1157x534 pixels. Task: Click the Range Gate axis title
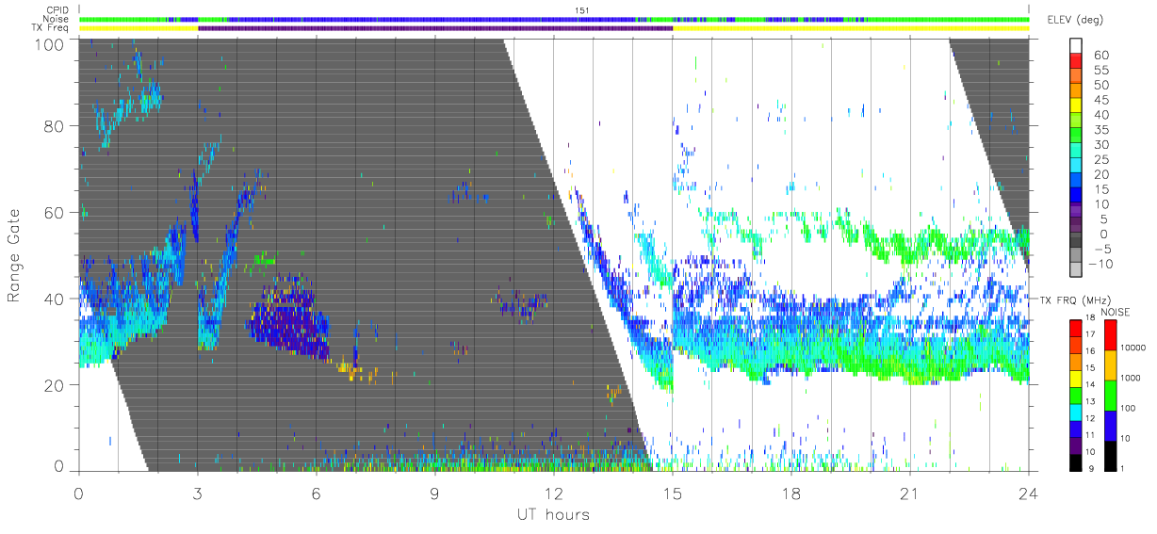point(15,255)
